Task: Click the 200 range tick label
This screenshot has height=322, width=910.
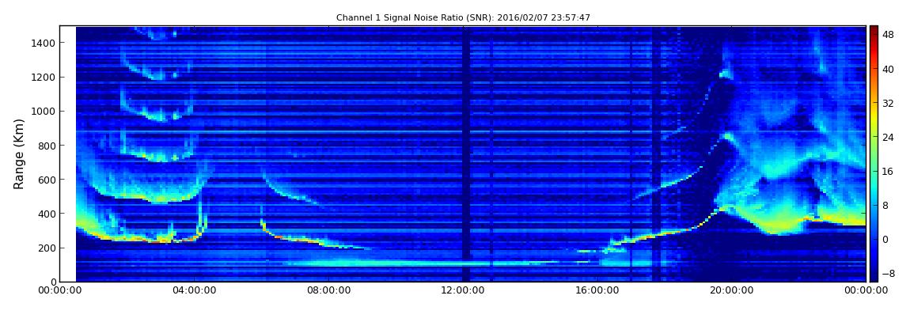Action: coord(47,248)
